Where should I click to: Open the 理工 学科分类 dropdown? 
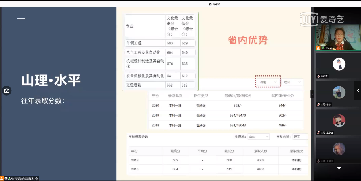[x=300, y=137]
